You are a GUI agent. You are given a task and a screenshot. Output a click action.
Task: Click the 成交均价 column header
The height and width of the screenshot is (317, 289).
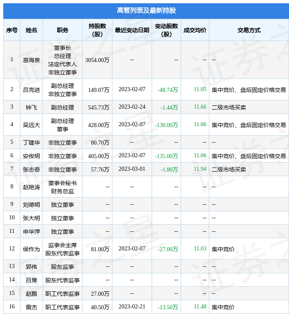(x=195, y=30)
